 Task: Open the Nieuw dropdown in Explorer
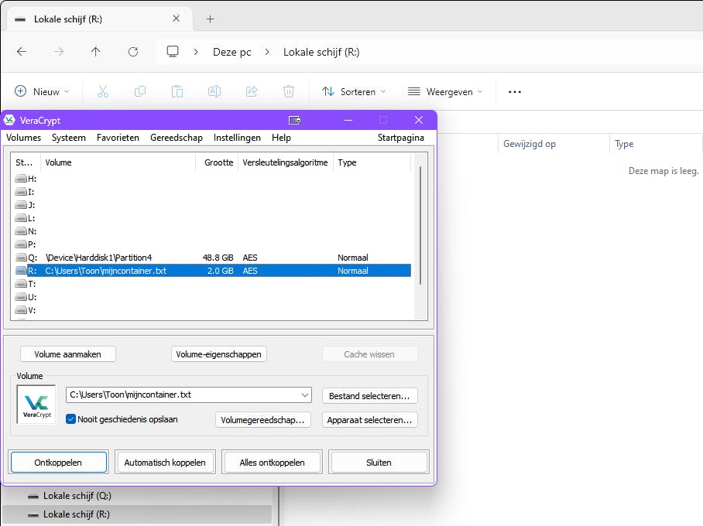pos(42,91)
